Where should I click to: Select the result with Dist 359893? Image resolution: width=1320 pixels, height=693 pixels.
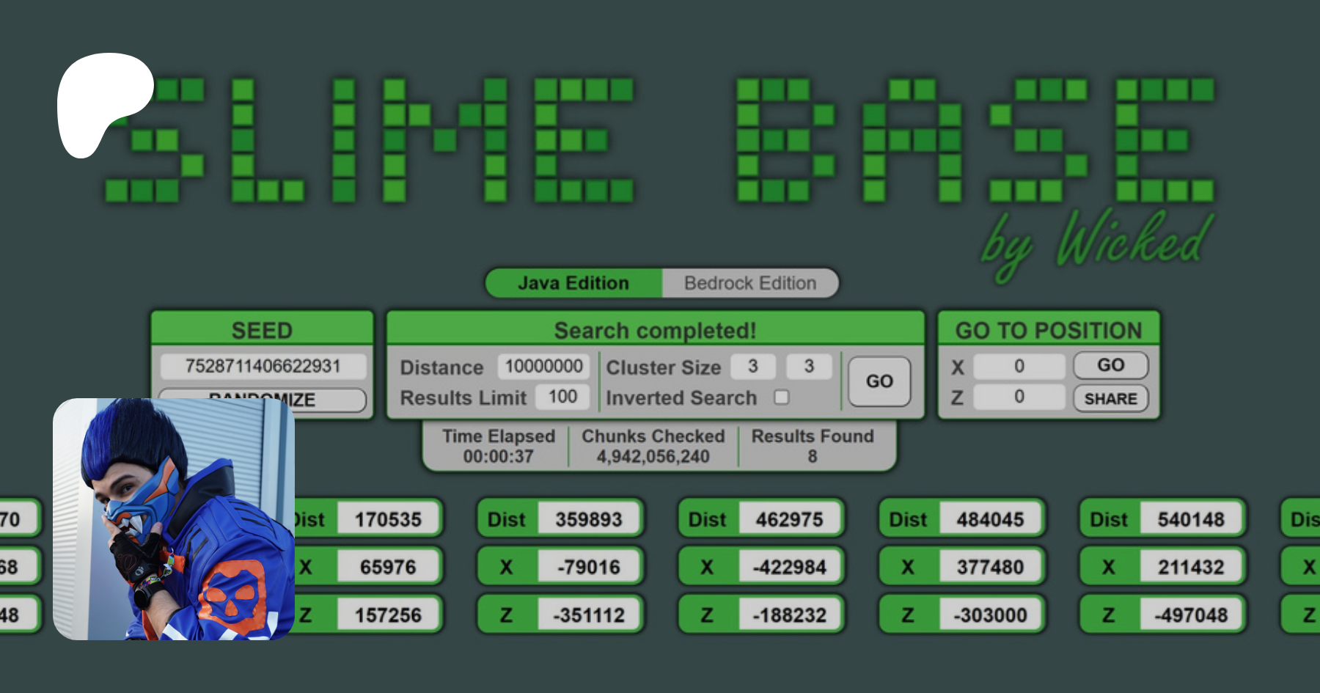pyautogui.click(x=588, y=519)
